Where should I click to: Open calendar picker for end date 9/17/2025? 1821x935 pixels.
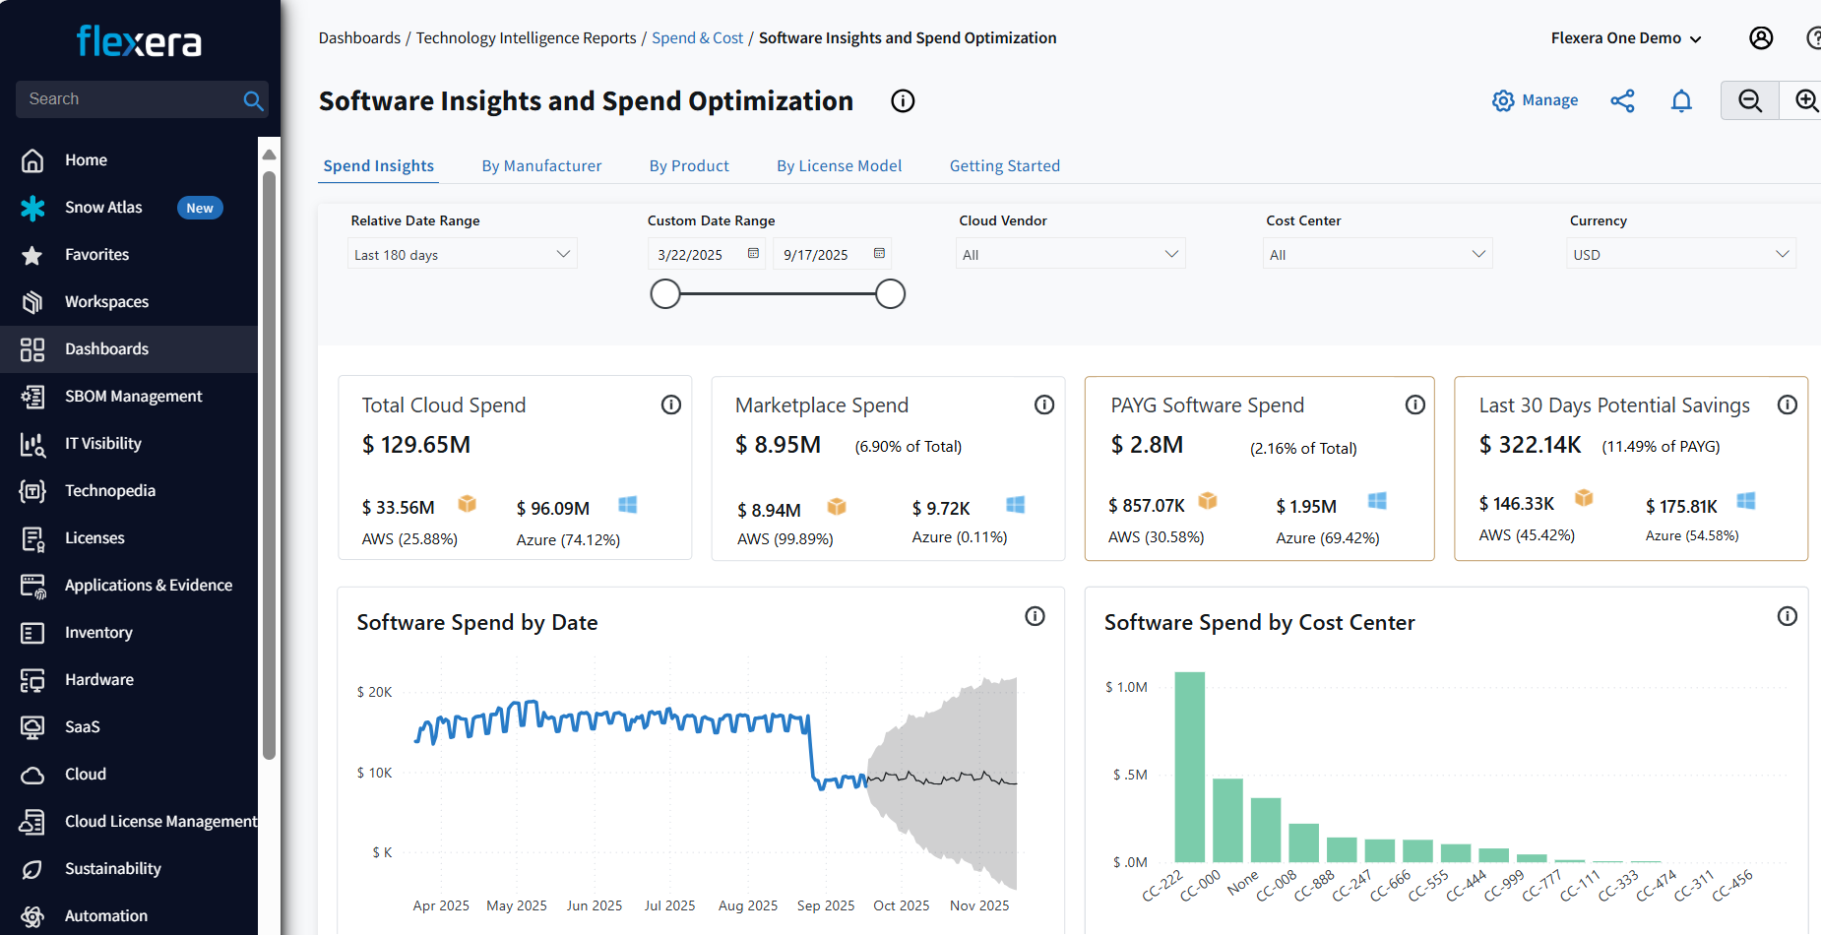point(879,253)
